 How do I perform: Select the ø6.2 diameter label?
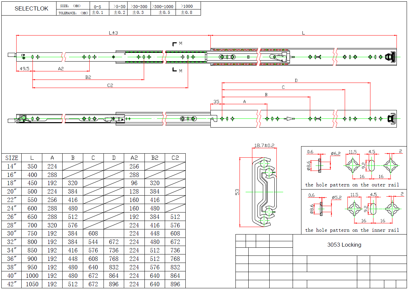335,154
